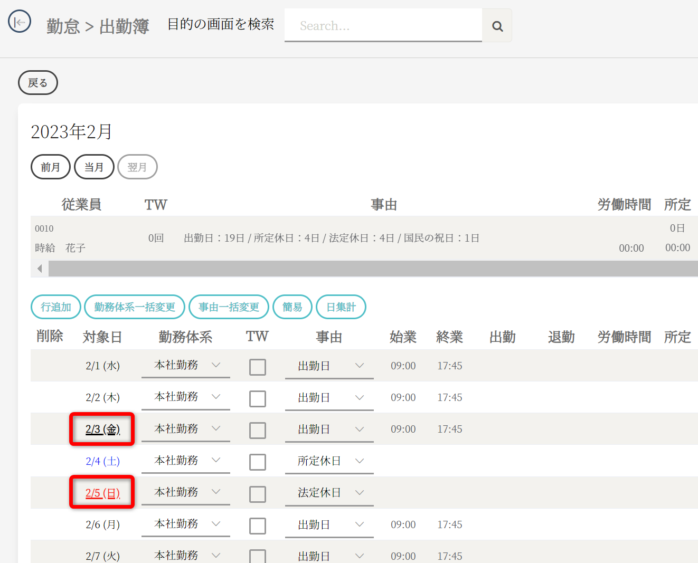The width and height of the screenshot is (698, 563).
Task: Enable TW checkbox for 2/3 (金)
Action: coord(258,430)
